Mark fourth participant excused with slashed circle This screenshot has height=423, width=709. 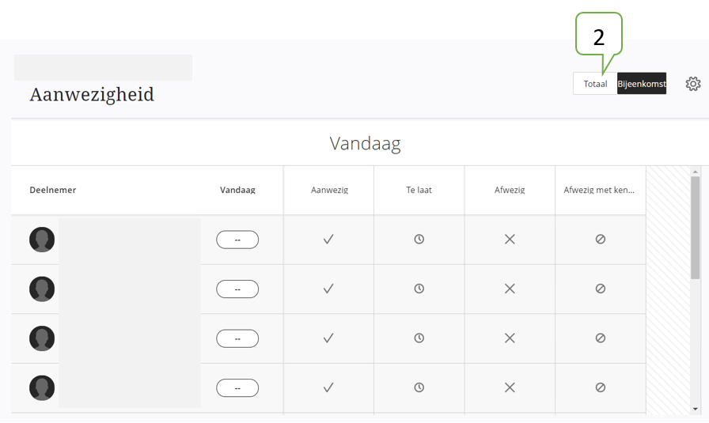coord(600,387)
